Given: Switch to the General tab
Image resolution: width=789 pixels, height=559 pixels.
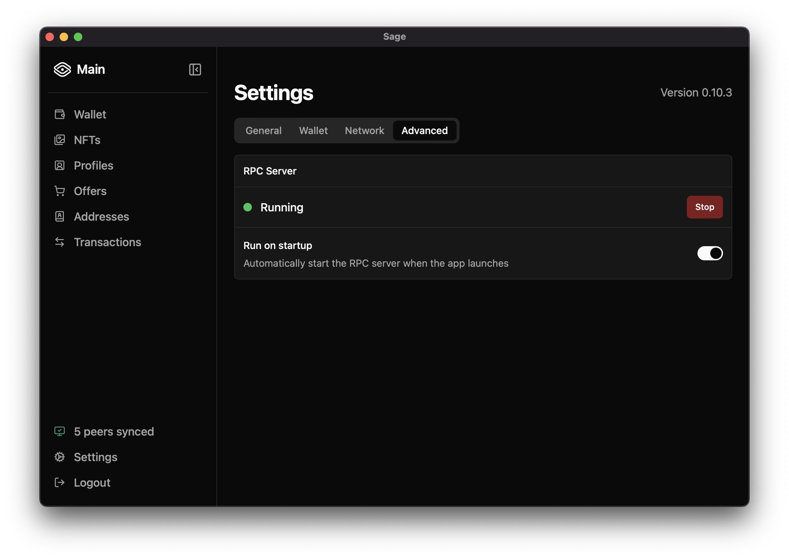Looking at the screenshot, I should coord(263,131).
